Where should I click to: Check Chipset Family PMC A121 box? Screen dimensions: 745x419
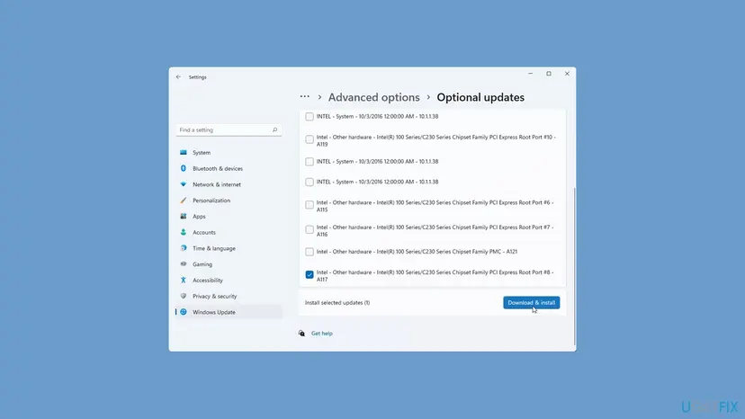[310, 252]
